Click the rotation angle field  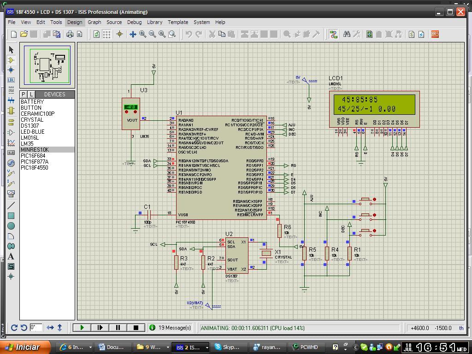click(x=35, y=327)
